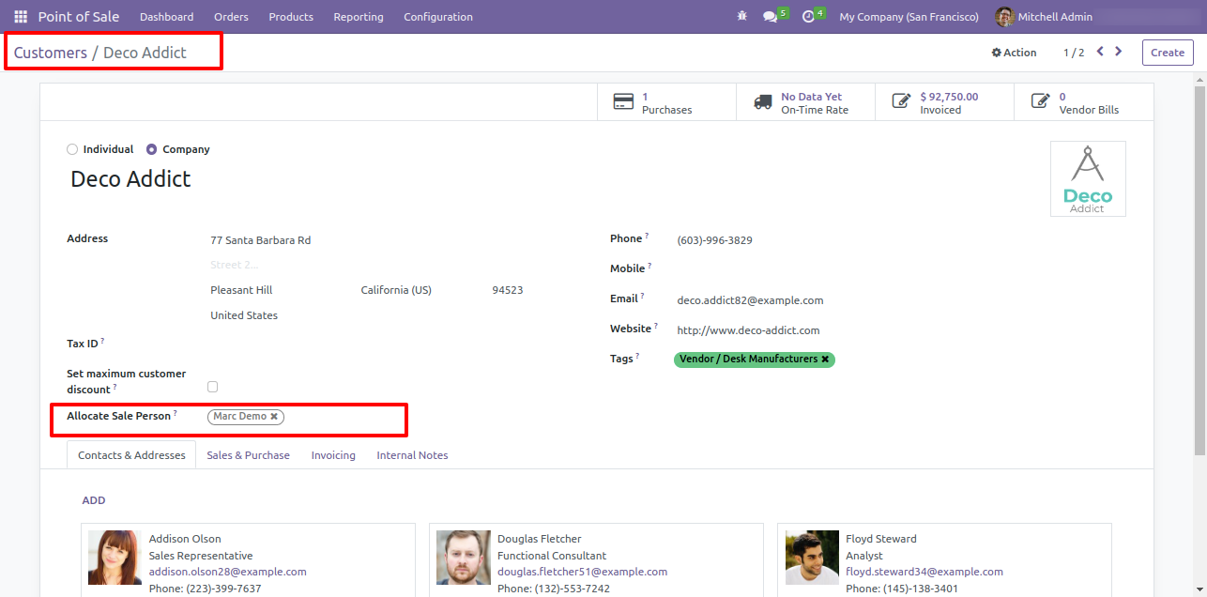This screenshot has height=597, width=1207.
Task: Enable Set maximum customer discount checkbox
Action: tap(212, 387)
